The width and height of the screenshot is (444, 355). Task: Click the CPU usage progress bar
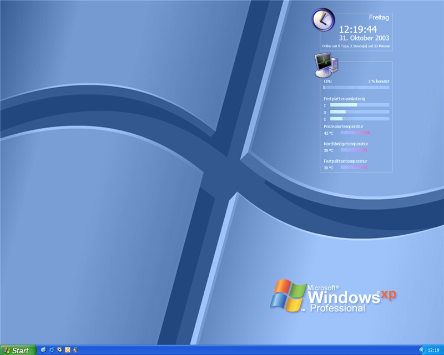(x=356, y=88)
